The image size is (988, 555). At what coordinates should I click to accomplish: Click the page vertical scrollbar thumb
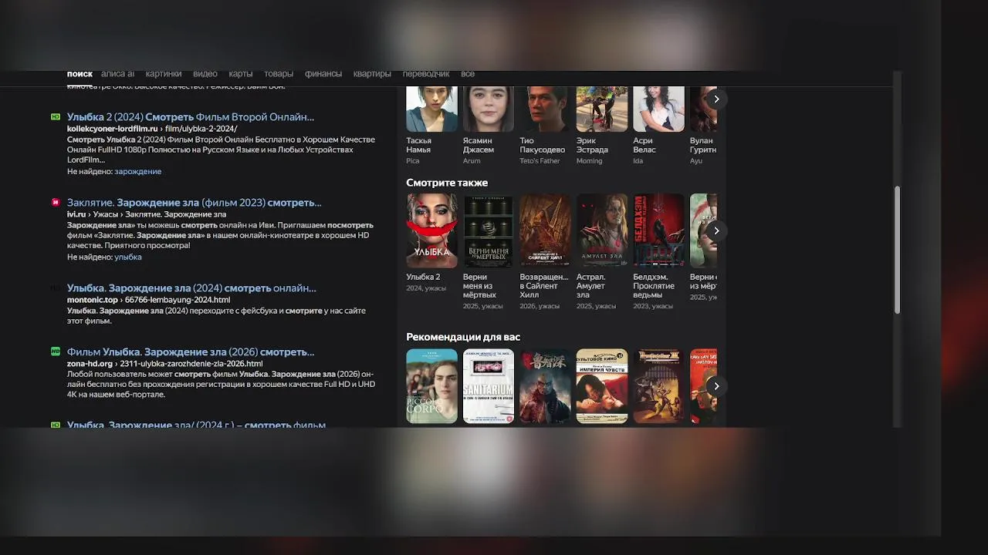pyautogui.click(x=897, y=250)
